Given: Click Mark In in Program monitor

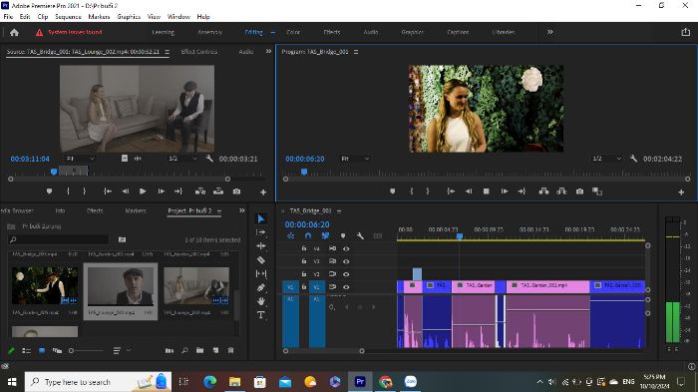Looking at the screenshot, I should coord(411,192).
